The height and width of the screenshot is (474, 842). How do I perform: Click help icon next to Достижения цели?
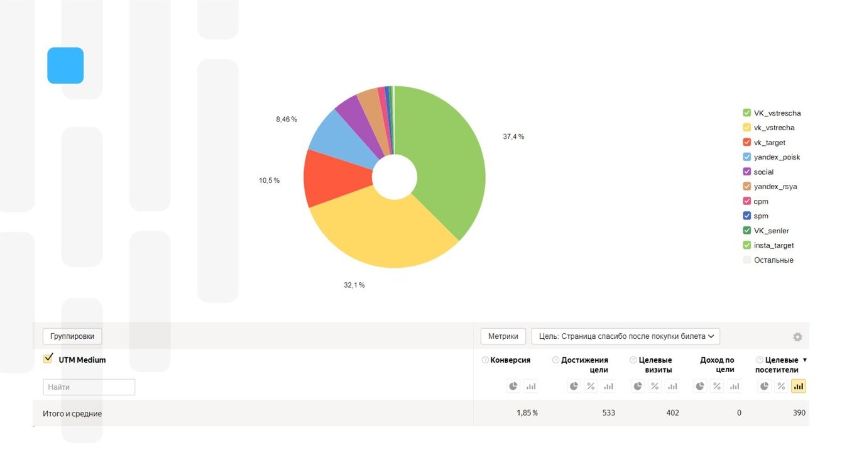click(x=555, y=360)
